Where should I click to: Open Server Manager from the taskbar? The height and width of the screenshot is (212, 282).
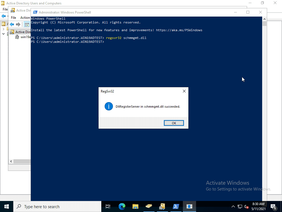pyautogui.click(x=149, y=206)
